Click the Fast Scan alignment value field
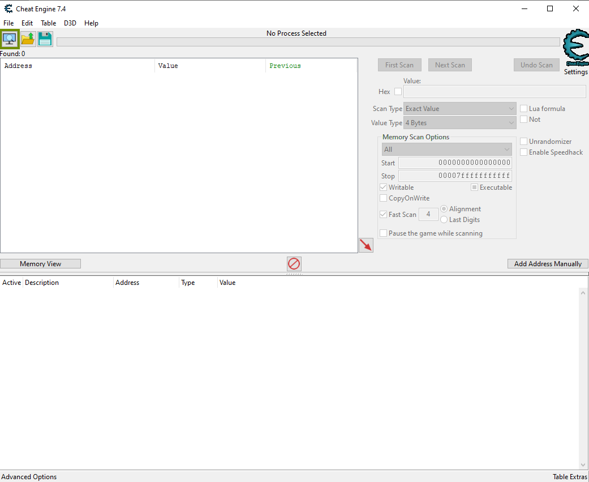 [428, 214]
